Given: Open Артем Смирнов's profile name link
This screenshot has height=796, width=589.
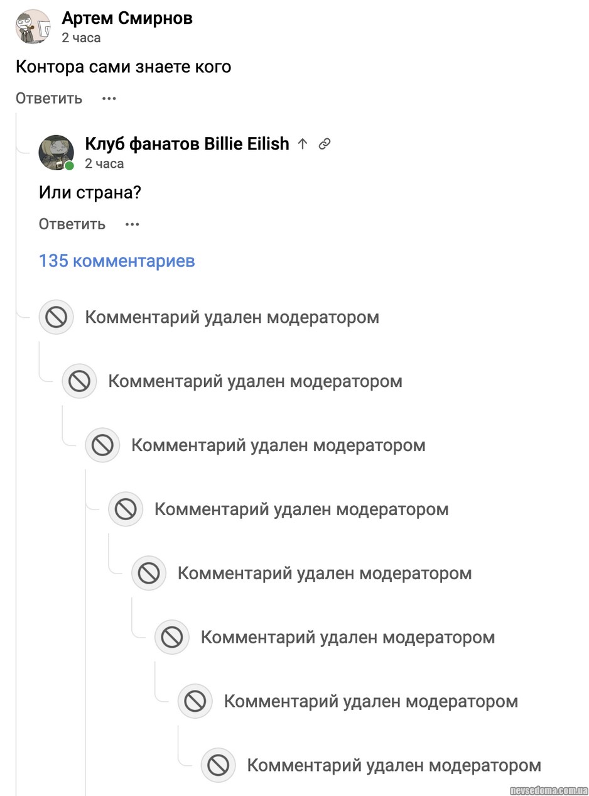Looking at the screenshot, I should [x=127, y=18].
